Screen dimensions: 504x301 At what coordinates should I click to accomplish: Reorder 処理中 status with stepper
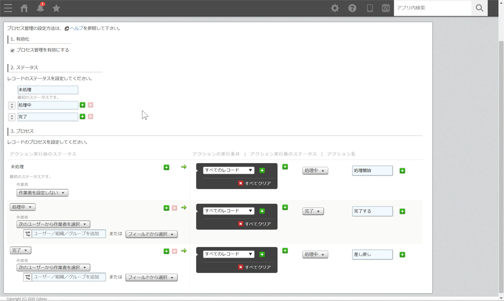pos(12,105)
